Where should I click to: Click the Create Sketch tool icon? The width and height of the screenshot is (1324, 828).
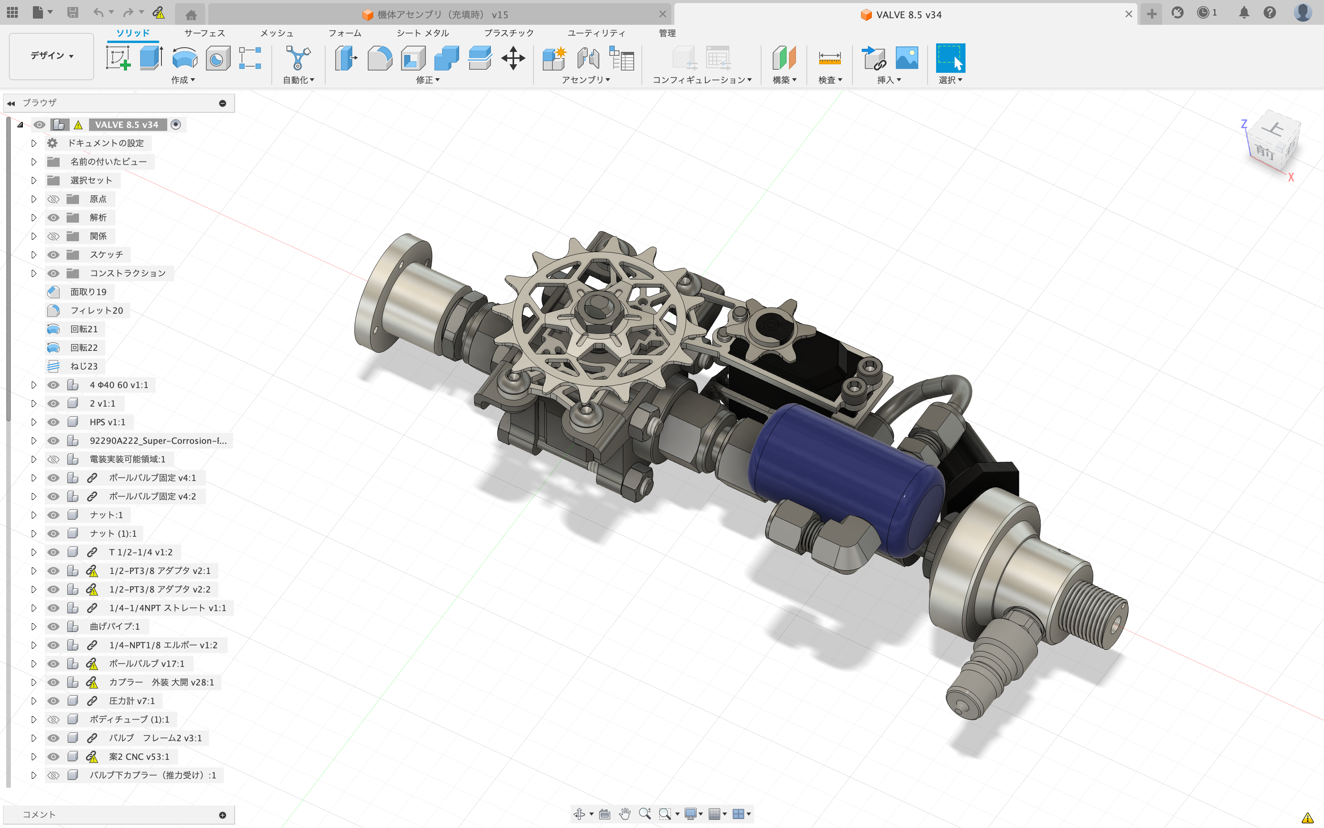(x=118, y=58)
